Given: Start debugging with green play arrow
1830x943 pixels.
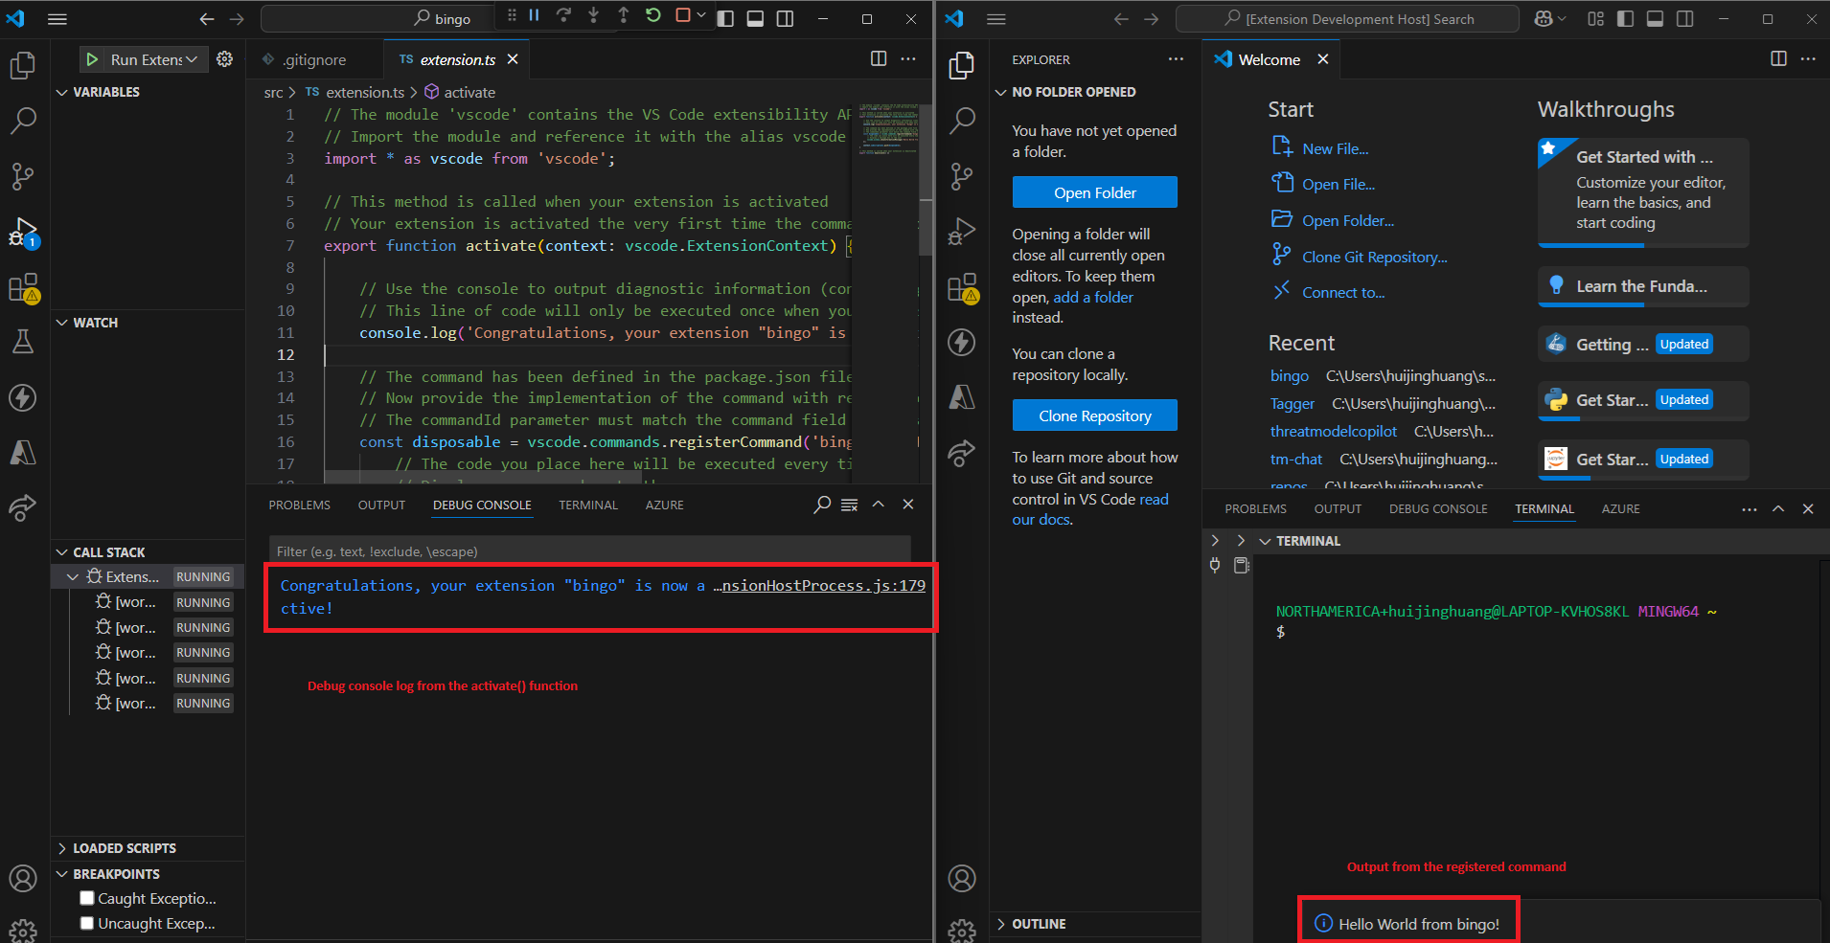Looking at the screenshot, I should (92, 59).
